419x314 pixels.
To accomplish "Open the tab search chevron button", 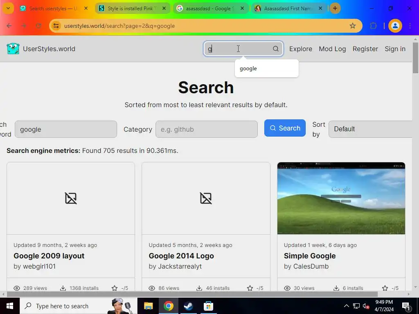I will click(8, 8).
